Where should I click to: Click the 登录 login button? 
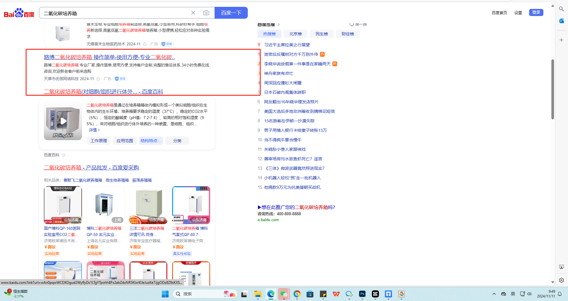[x=536, y=12]
